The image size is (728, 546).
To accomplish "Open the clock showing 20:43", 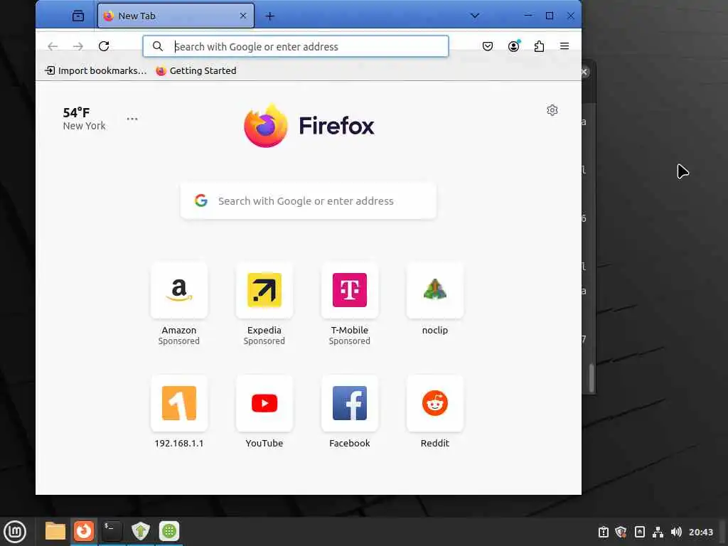I will 700,532.
